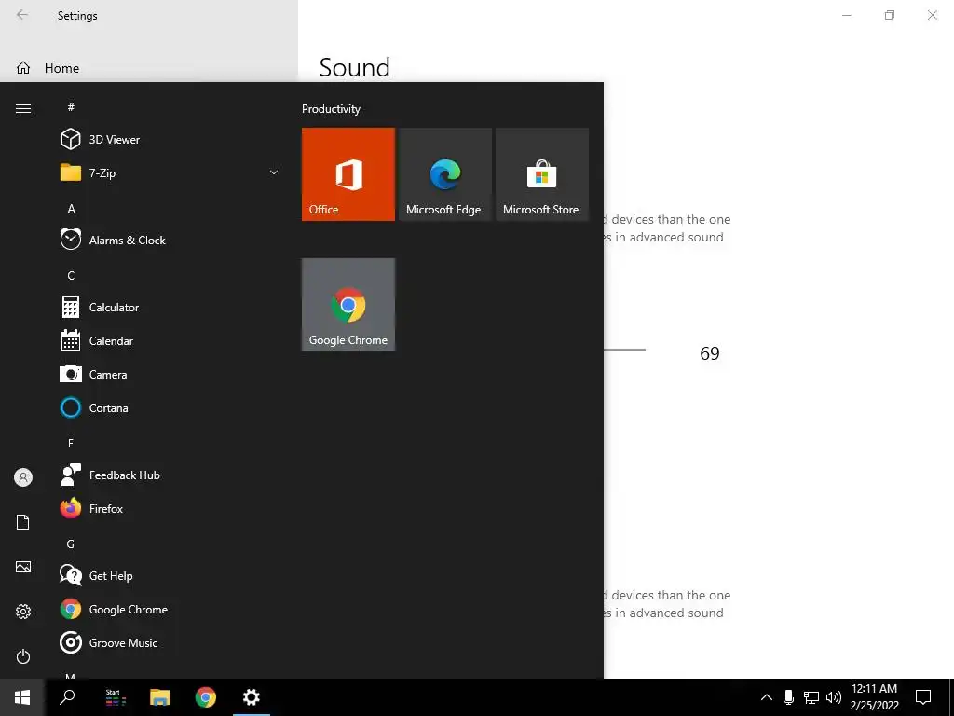Open the Microsoft Edge tile

444,174
